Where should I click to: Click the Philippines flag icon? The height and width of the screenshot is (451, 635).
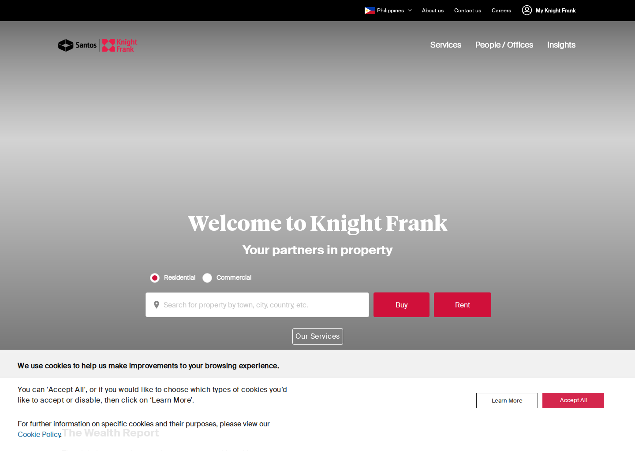(370, 11)
